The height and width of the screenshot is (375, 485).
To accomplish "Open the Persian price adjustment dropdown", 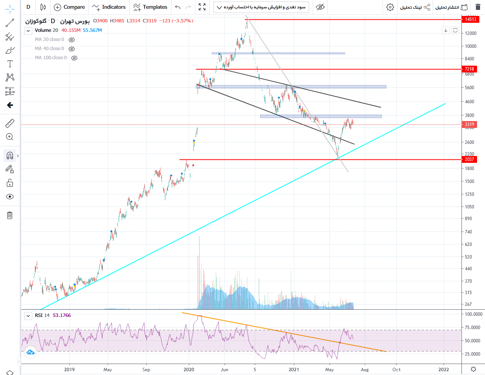I will coord(261,7).
